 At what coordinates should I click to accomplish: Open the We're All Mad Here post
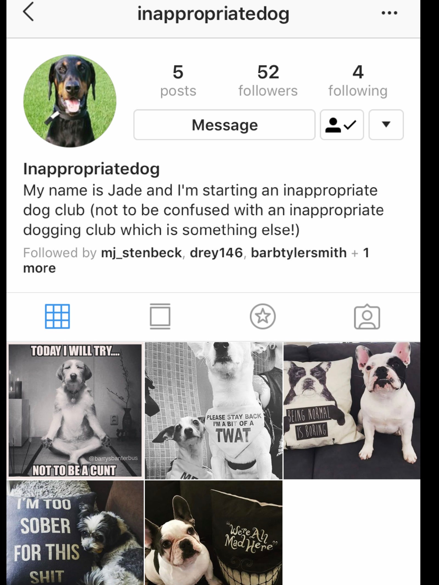[213, 532]
